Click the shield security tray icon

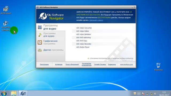coord(135,94)
